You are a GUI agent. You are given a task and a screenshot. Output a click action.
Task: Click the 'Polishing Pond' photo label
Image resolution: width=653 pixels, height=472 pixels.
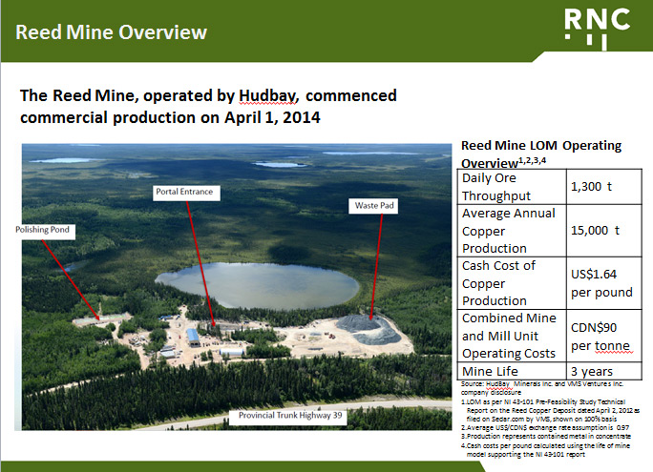pos(45,231)
